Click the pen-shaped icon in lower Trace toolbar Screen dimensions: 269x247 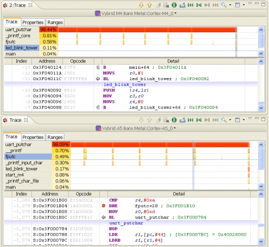click(x=158, y=120)
